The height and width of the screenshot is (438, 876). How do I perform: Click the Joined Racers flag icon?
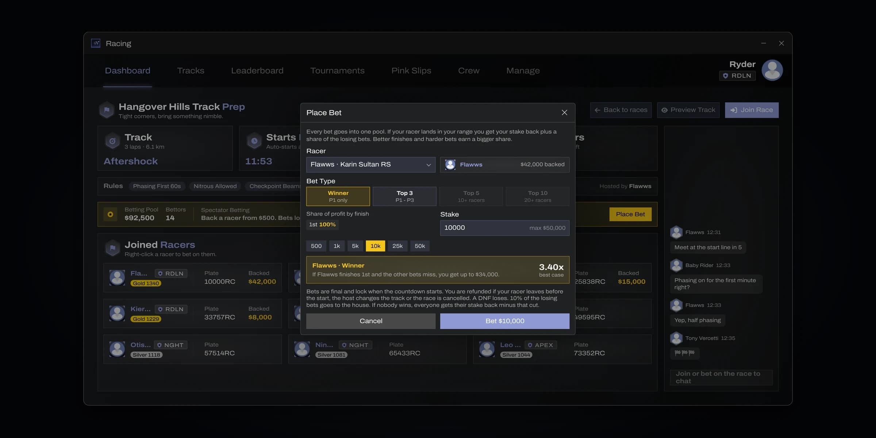tap(112, 248)
